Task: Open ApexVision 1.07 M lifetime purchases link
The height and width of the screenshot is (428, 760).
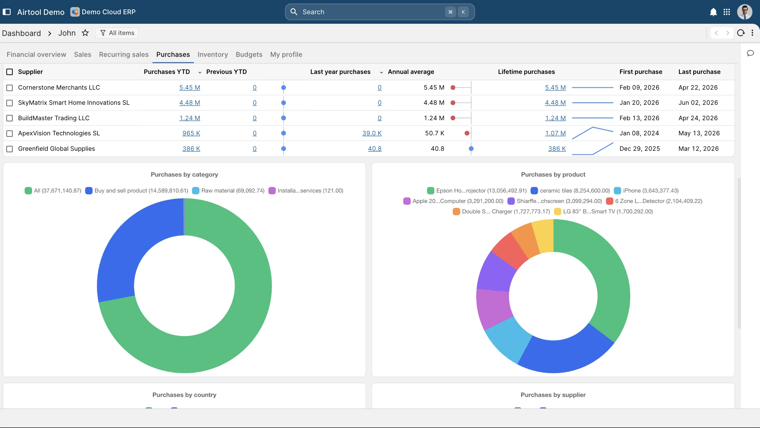Action: coord(555,133)
